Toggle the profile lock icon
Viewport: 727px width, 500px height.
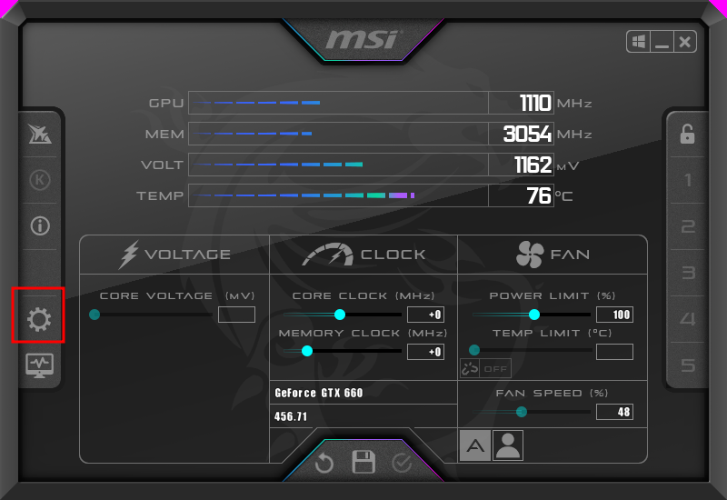click(687, 134)
